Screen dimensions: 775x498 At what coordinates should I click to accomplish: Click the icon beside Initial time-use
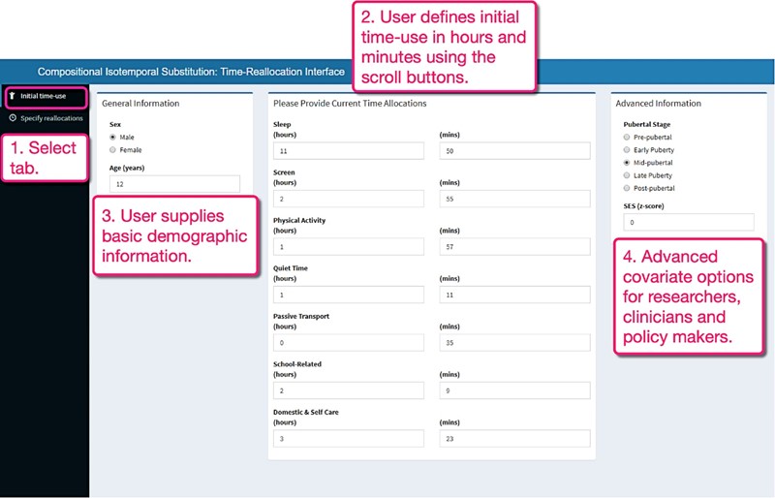point(13,96)
